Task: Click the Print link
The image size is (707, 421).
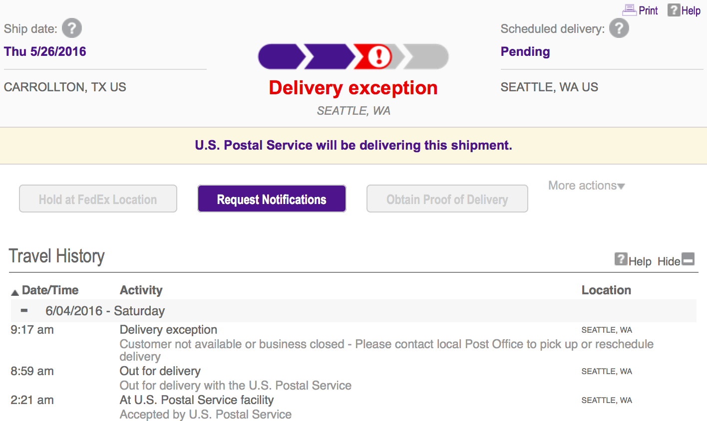Action: (x=648, y=10)
